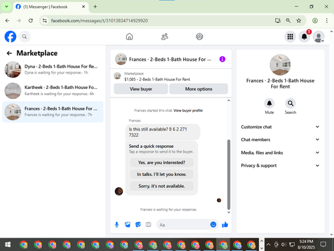Send quick reply "Yes, are you interested?"
Screen dimensions: 334x251
[x=162, y=163]
